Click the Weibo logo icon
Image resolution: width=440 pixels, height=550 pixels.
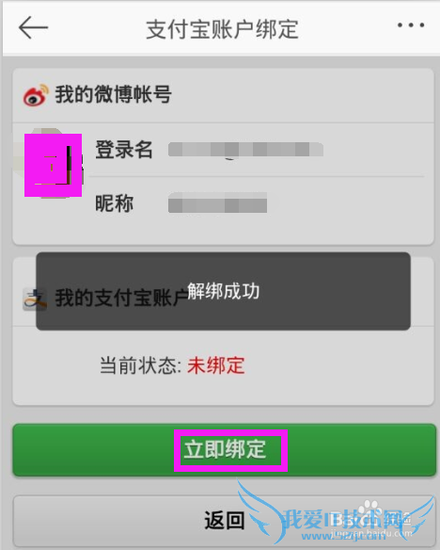click(x=36, y=95)
